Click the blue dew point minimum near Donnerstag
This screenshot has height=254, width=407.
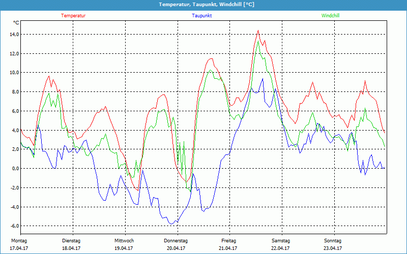pyautogui.click(x=171, y=224)
